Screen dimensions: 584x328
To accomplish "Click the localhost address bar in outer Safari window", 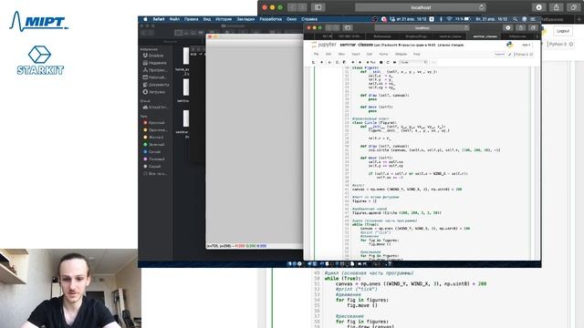I will [x=421, y=7].
